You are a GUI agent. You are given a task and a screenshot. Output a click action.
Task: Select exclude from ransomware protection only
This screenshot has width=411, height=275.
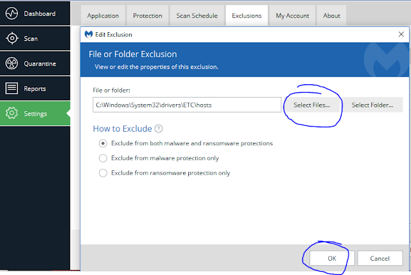(x=103, y=173)
